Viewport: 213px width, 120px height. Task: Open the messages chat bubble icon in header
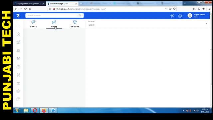[172, 16]
